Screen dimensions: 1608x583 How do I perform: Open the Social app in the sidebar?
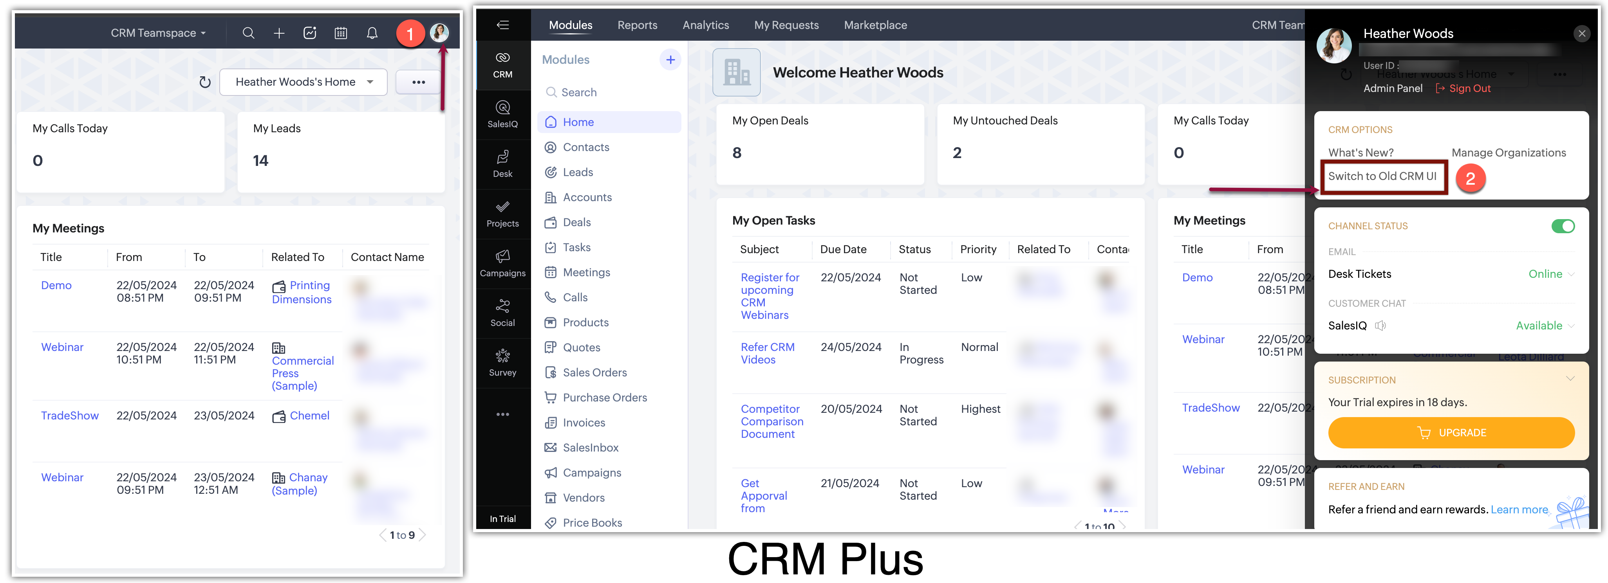tap(502, 314)
